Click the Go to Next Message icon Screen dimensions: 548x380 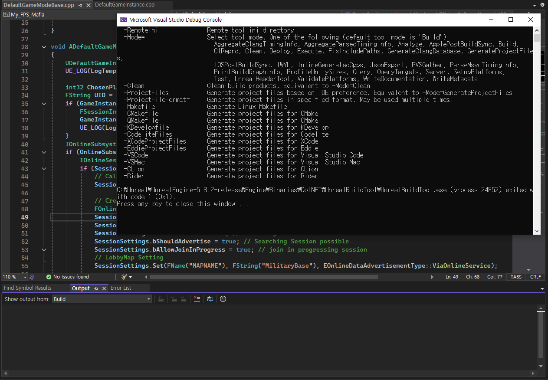(184, 299)
